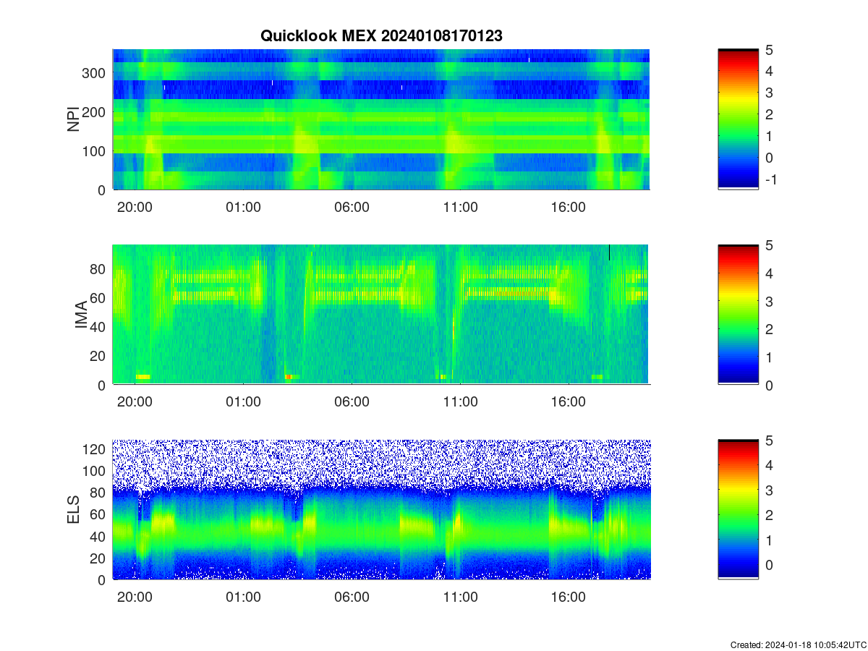Click the 20:00 tick under ELS plot
Screen dimensions: 868x651
(x=135, y=597)
